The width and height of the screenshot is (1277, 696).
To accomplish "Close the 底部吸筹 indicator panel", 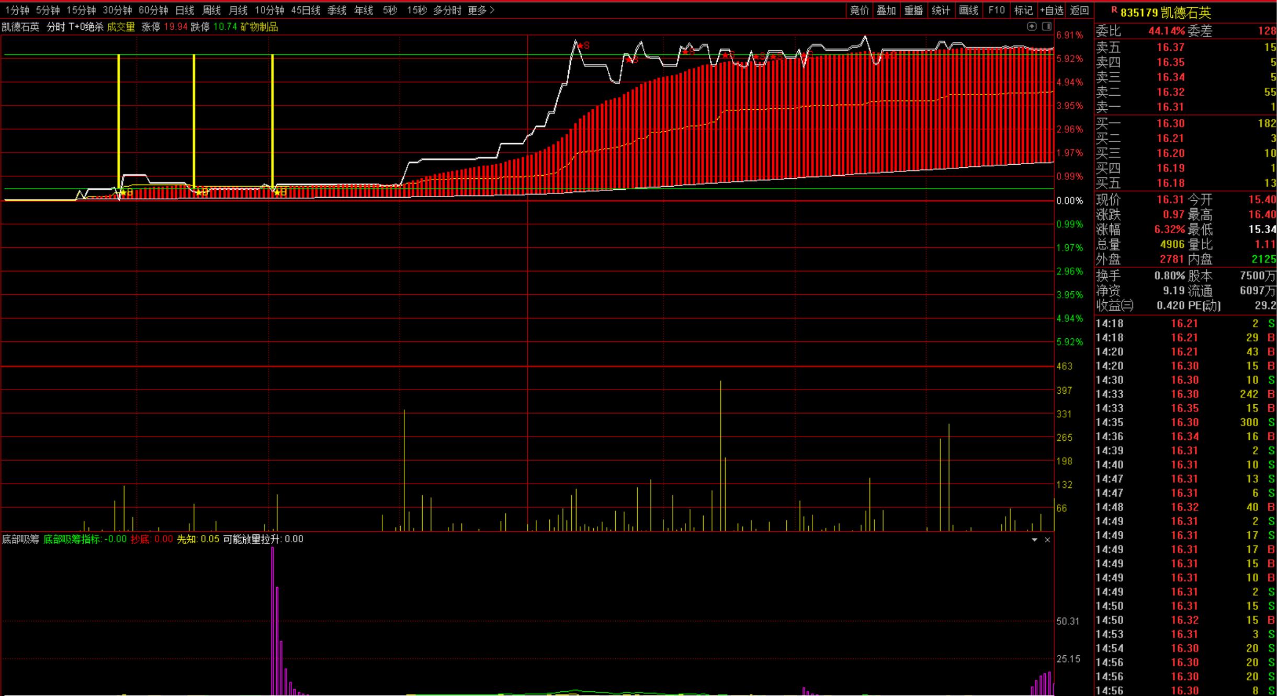I will pyautogui.click(x=1047, y=540).
